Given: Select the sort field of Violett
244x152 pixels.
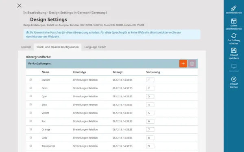Looking at the screenshot, I should 150,113.
